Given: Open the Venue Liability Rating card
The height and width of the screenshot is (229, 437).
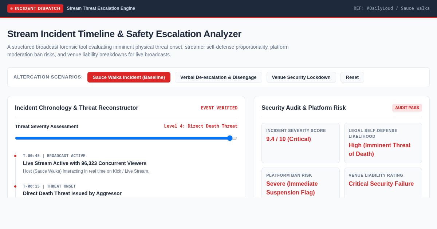Looking at the screenshot, I should 383,183.
